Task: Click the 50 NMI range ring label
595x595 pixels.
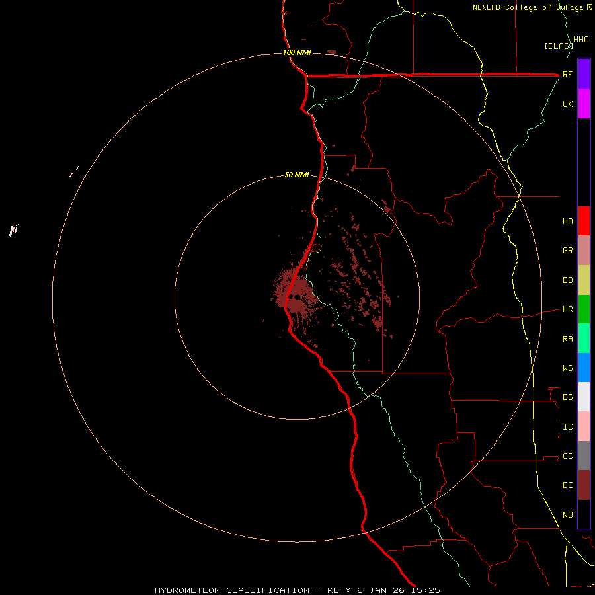Action: [297, 175]
